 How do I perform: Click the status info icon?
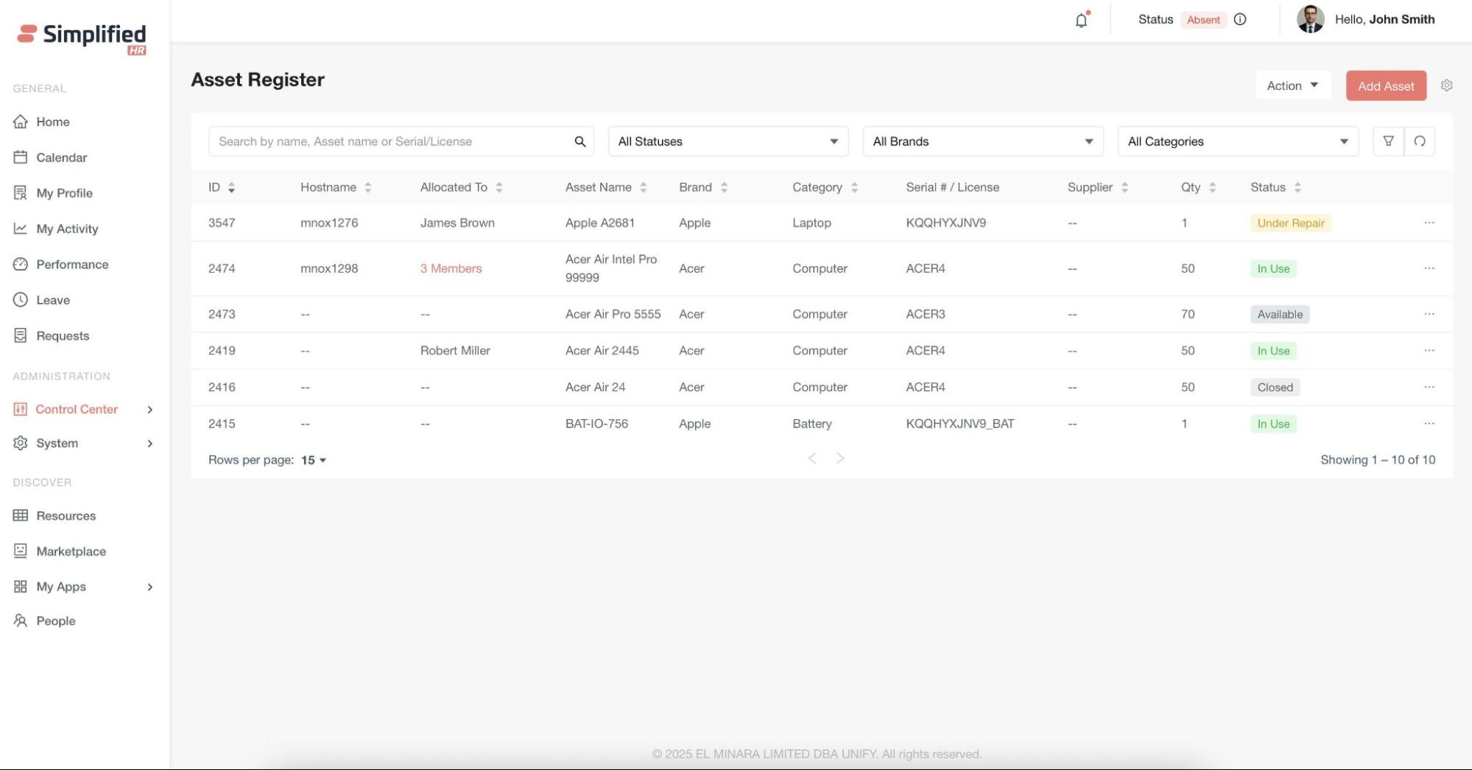point(1240,20)
